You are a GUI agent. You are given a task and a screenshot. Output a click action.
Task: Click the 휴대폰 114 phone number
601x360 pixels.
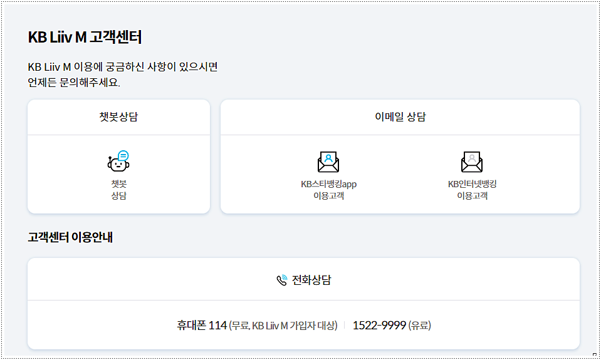[202, 325]
